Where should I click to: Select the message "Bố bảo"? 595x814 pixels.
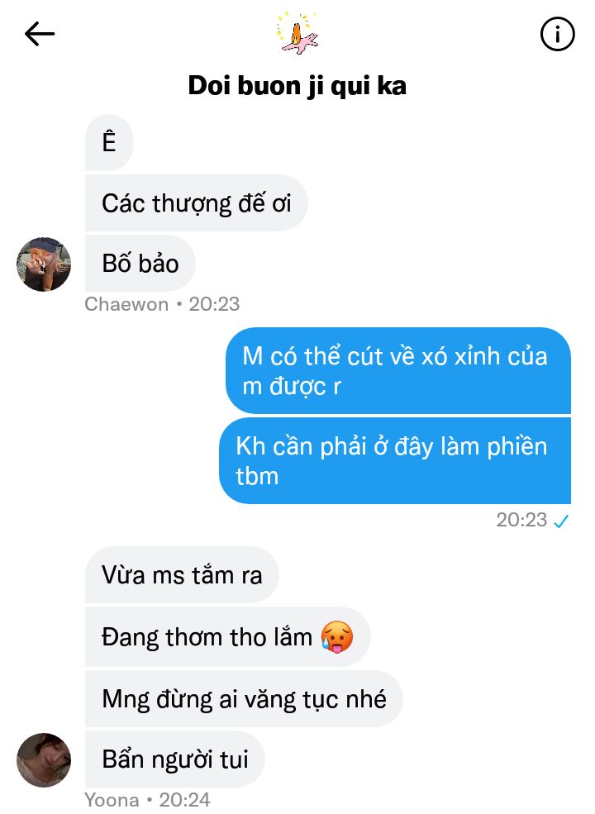click(140, 263)
